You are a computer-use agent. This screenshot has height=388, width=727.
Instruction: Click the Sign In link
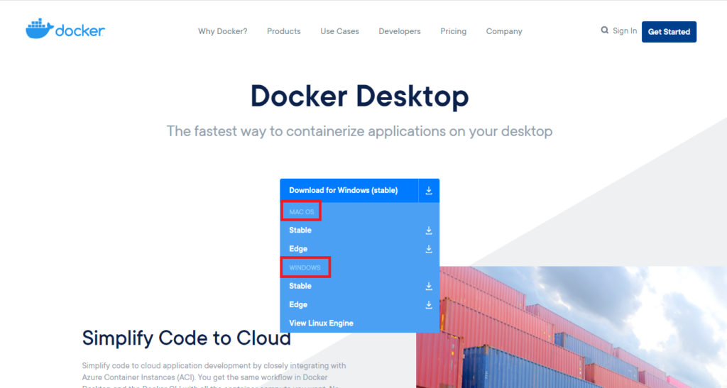pyautogui.click(x=625, y=31)
